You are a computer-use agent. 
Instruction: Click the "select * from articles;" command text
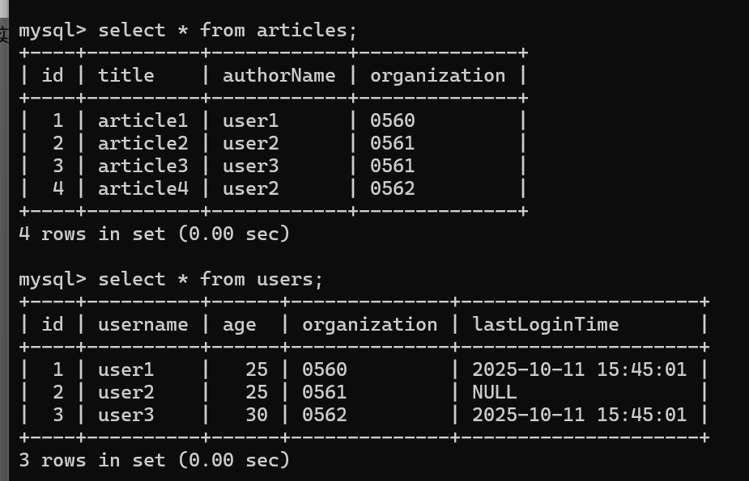tap(228, 31)
